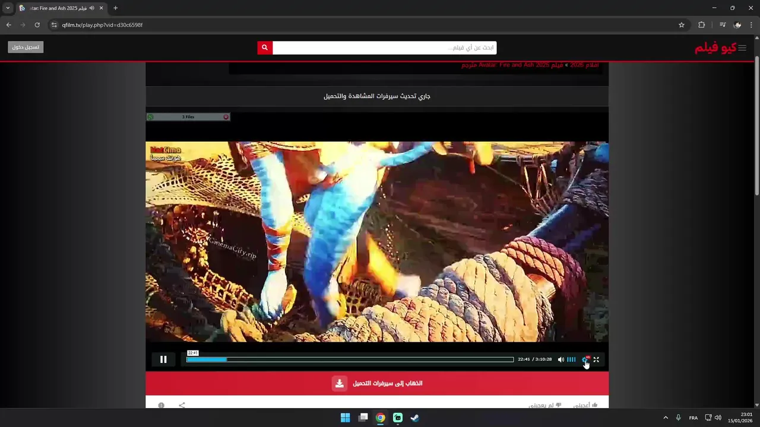Open the browser extensions puzzle icon
The width and height of the screenshot is (760, 427).
click(x=702, y=25)
